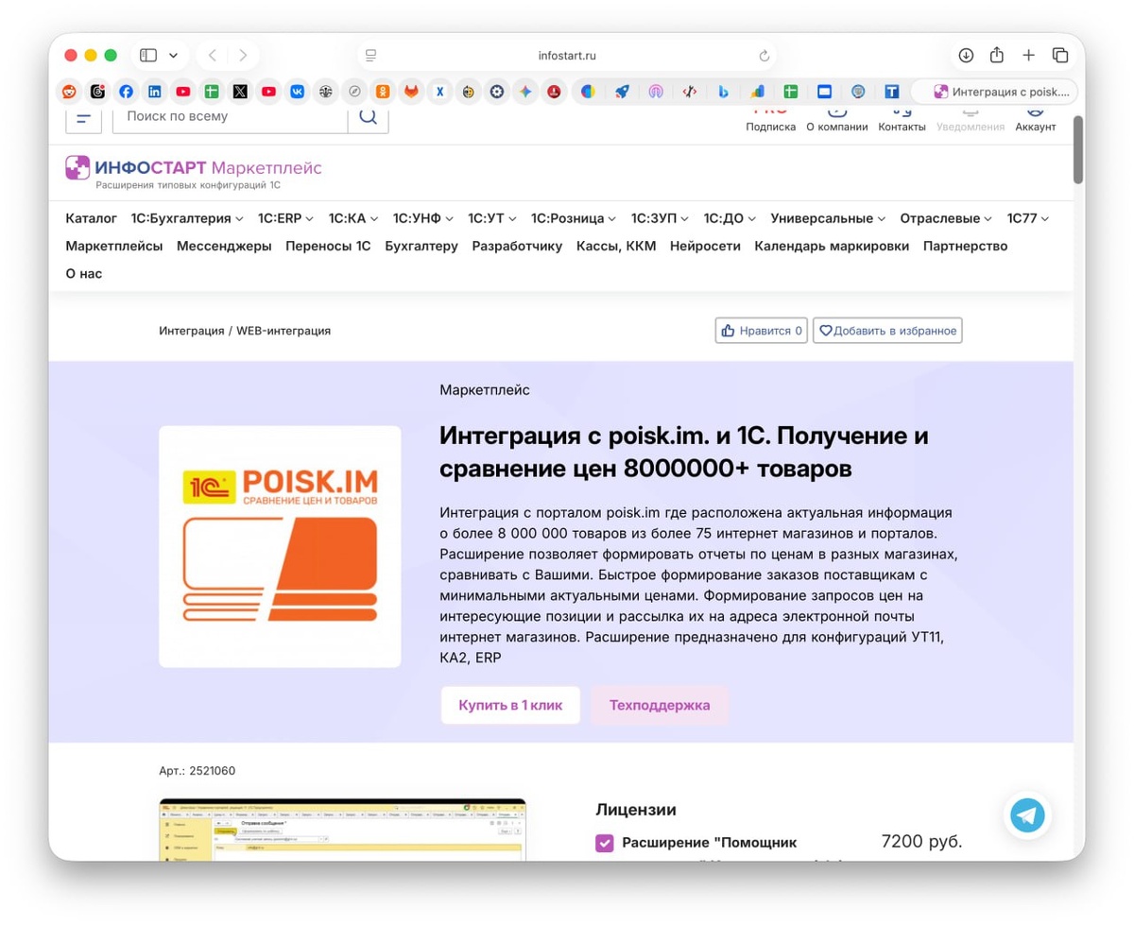Open the Переносы 1С menu item
This screenshot has width=1134, height=925.
pos(328,246)
